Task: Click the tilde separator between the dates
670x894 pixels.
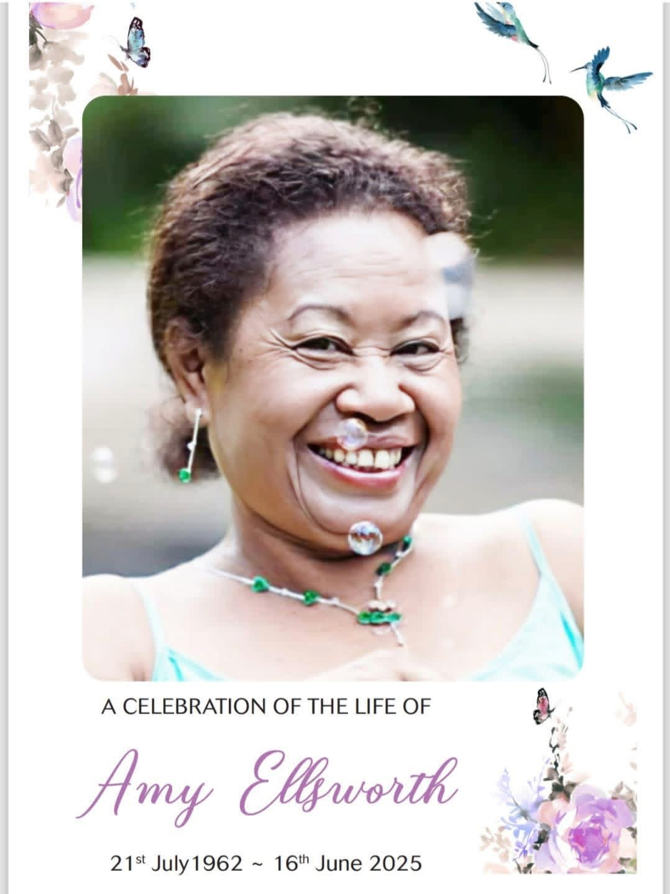Action: tap(259, 864)
